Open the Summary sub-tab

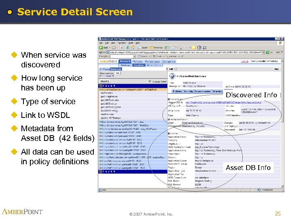click(126, 65)
